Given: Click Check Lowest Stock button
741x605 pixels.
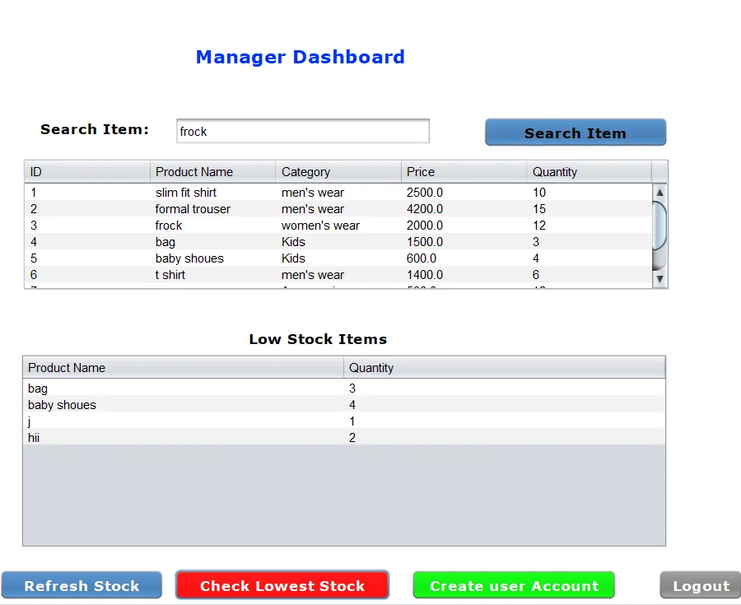Looking at the screenshot, I should tap(282, 585).
